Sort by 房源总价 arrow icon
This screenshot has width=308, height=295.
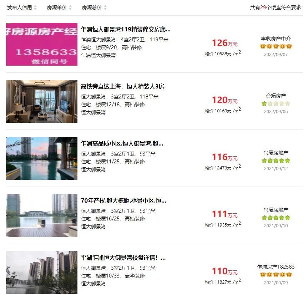coord(105,7)
